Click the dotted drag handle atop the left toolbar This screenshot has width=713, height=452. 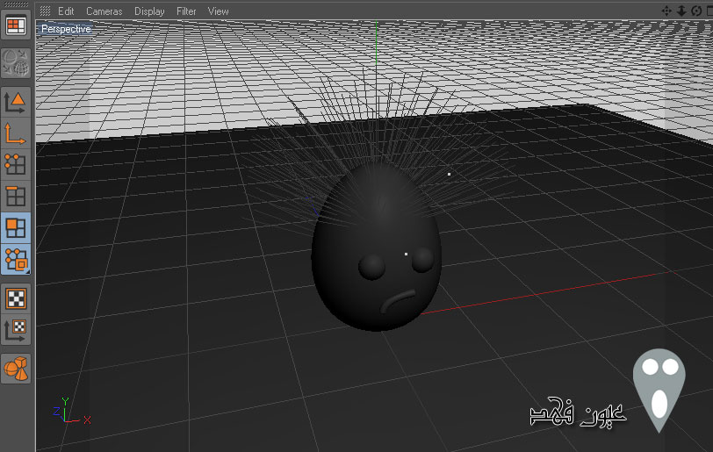pos(16,4)
